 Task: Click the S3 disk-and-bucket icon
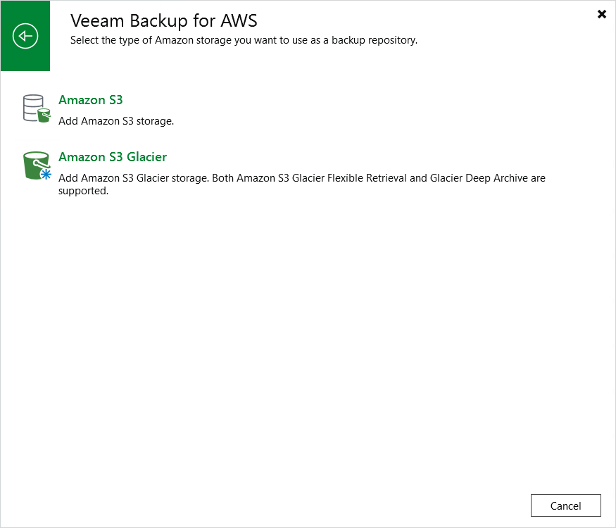point(36,108)
